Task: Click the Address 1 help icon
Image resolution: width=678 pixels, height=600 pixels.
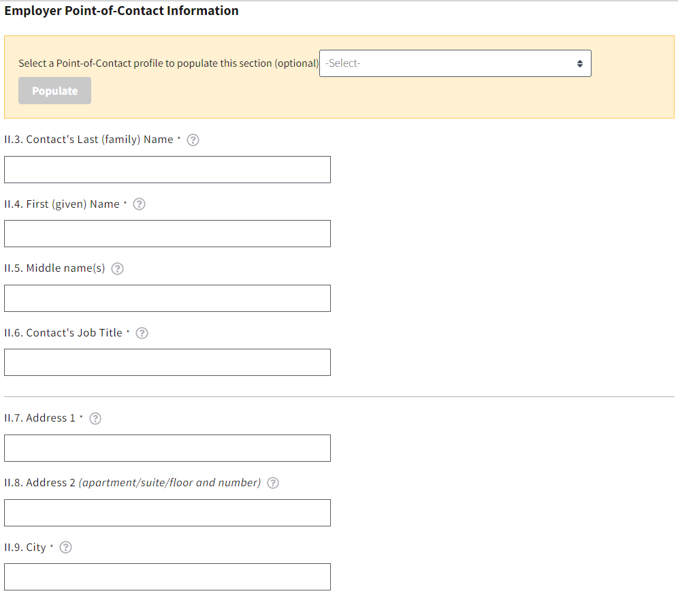Action: [95, 418]
